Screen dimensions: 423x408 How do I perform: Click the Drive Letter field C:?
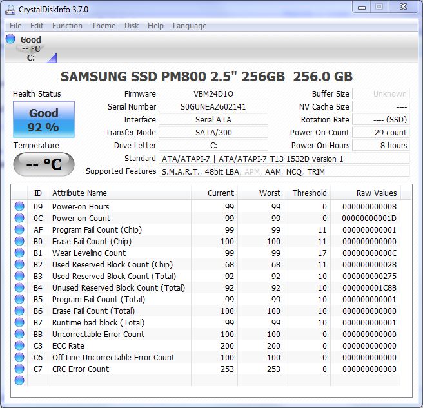point(213,146)
